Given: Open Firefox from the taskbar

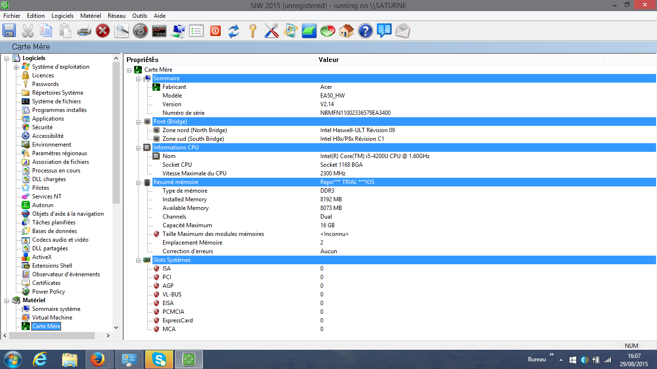Looking at the screenshot, I should pos(98,359).
